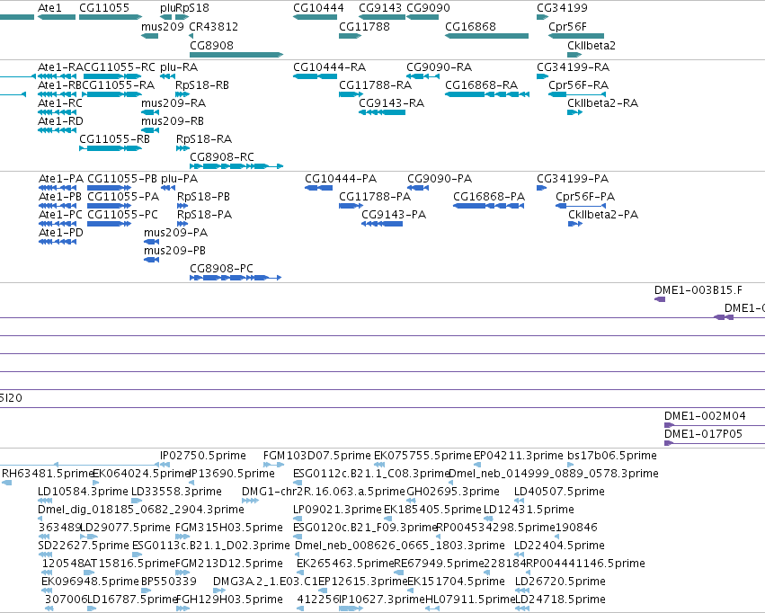Select the CG8908 gene bar

[236, 55]
